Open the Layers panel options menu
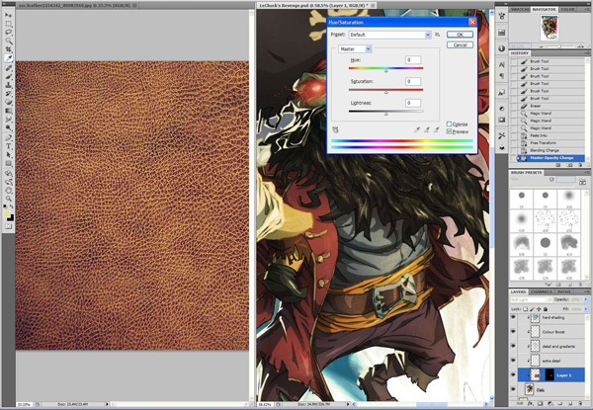This screenshot has width=593, height=410. tap(587, 291)
